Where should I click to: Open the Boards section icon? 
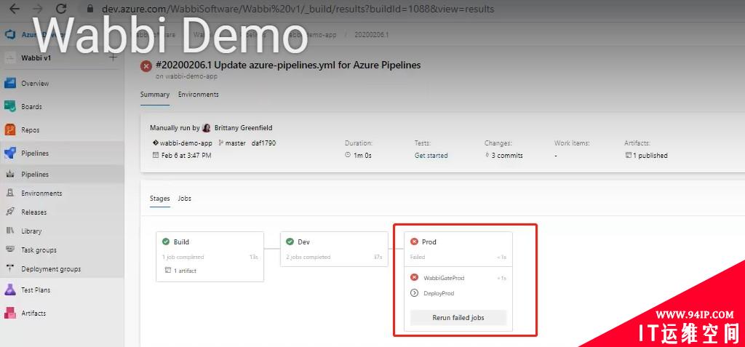[10, 106]
